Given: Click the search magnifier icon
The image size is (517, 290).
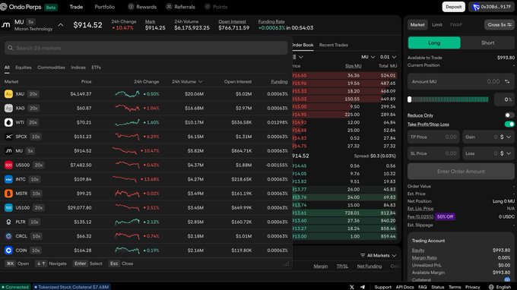Looking at the screenshot, I should (x=10, y=48).
